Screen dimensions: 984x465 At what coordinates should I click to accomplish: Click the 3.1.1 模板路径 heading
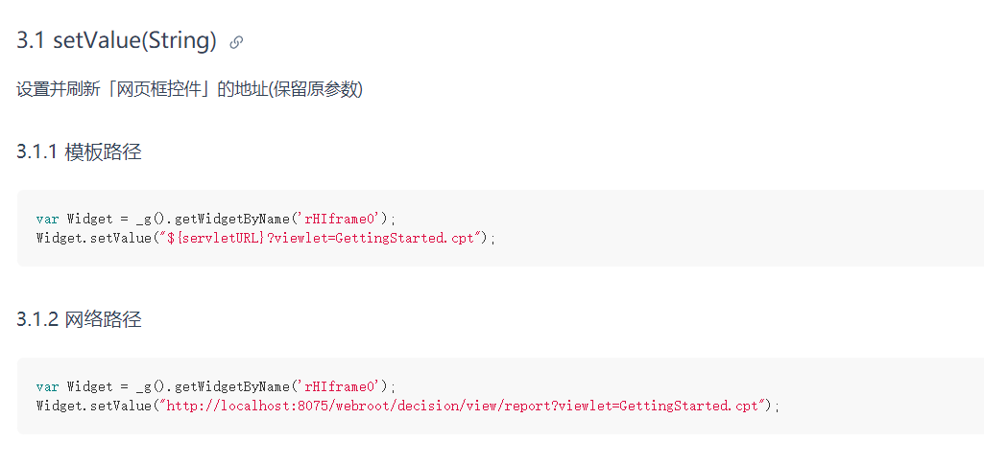79,151
